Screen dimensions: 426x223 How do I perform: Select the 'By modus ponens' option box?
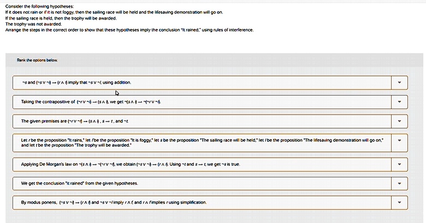pyautogui.click(x=202, y=202)
